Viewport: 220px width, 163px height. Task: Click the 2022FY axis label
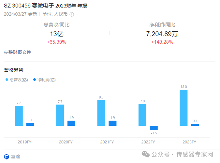pos(148,142)
